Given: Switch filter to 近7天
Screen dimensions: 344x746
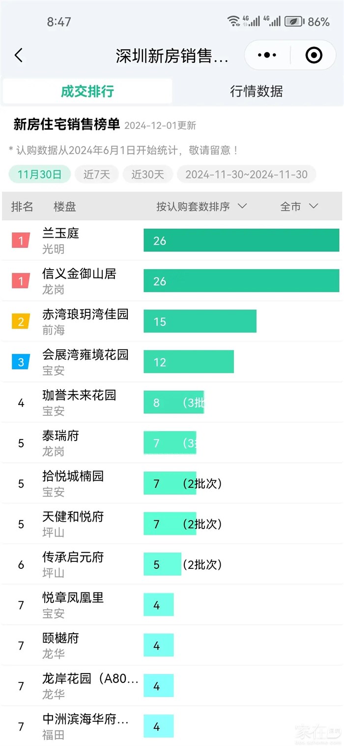Looking at the screenshot, I should [97, 174].
